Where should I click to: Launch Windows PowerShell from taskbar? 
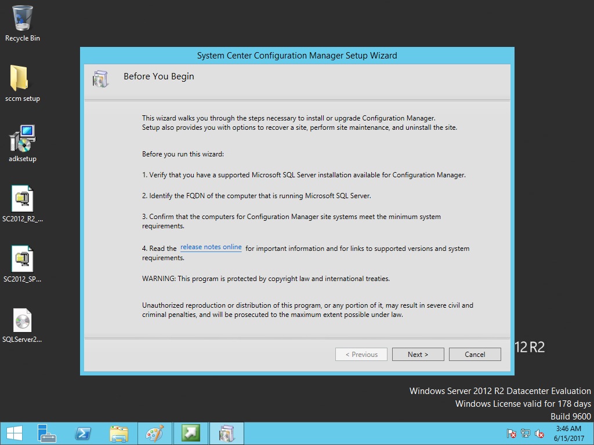pos(82,433)
